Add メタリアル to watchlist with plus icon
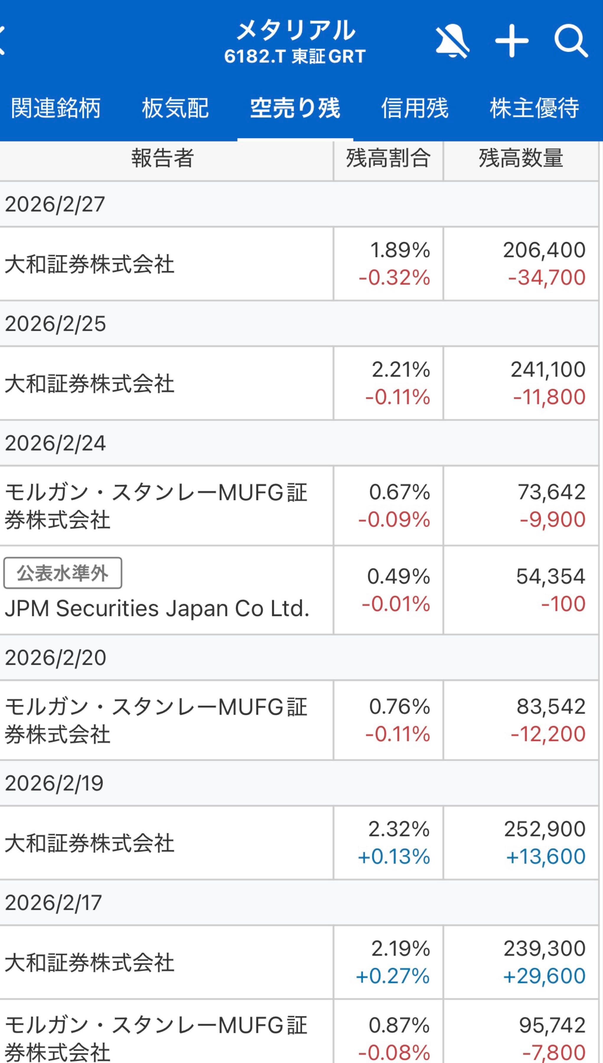The height and width of the screenshot is (1063, 603). click(512, 40)
